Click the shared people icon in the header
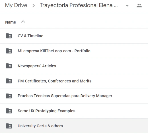This screenshot has height=135, width=148. click(x=139, y=6)
